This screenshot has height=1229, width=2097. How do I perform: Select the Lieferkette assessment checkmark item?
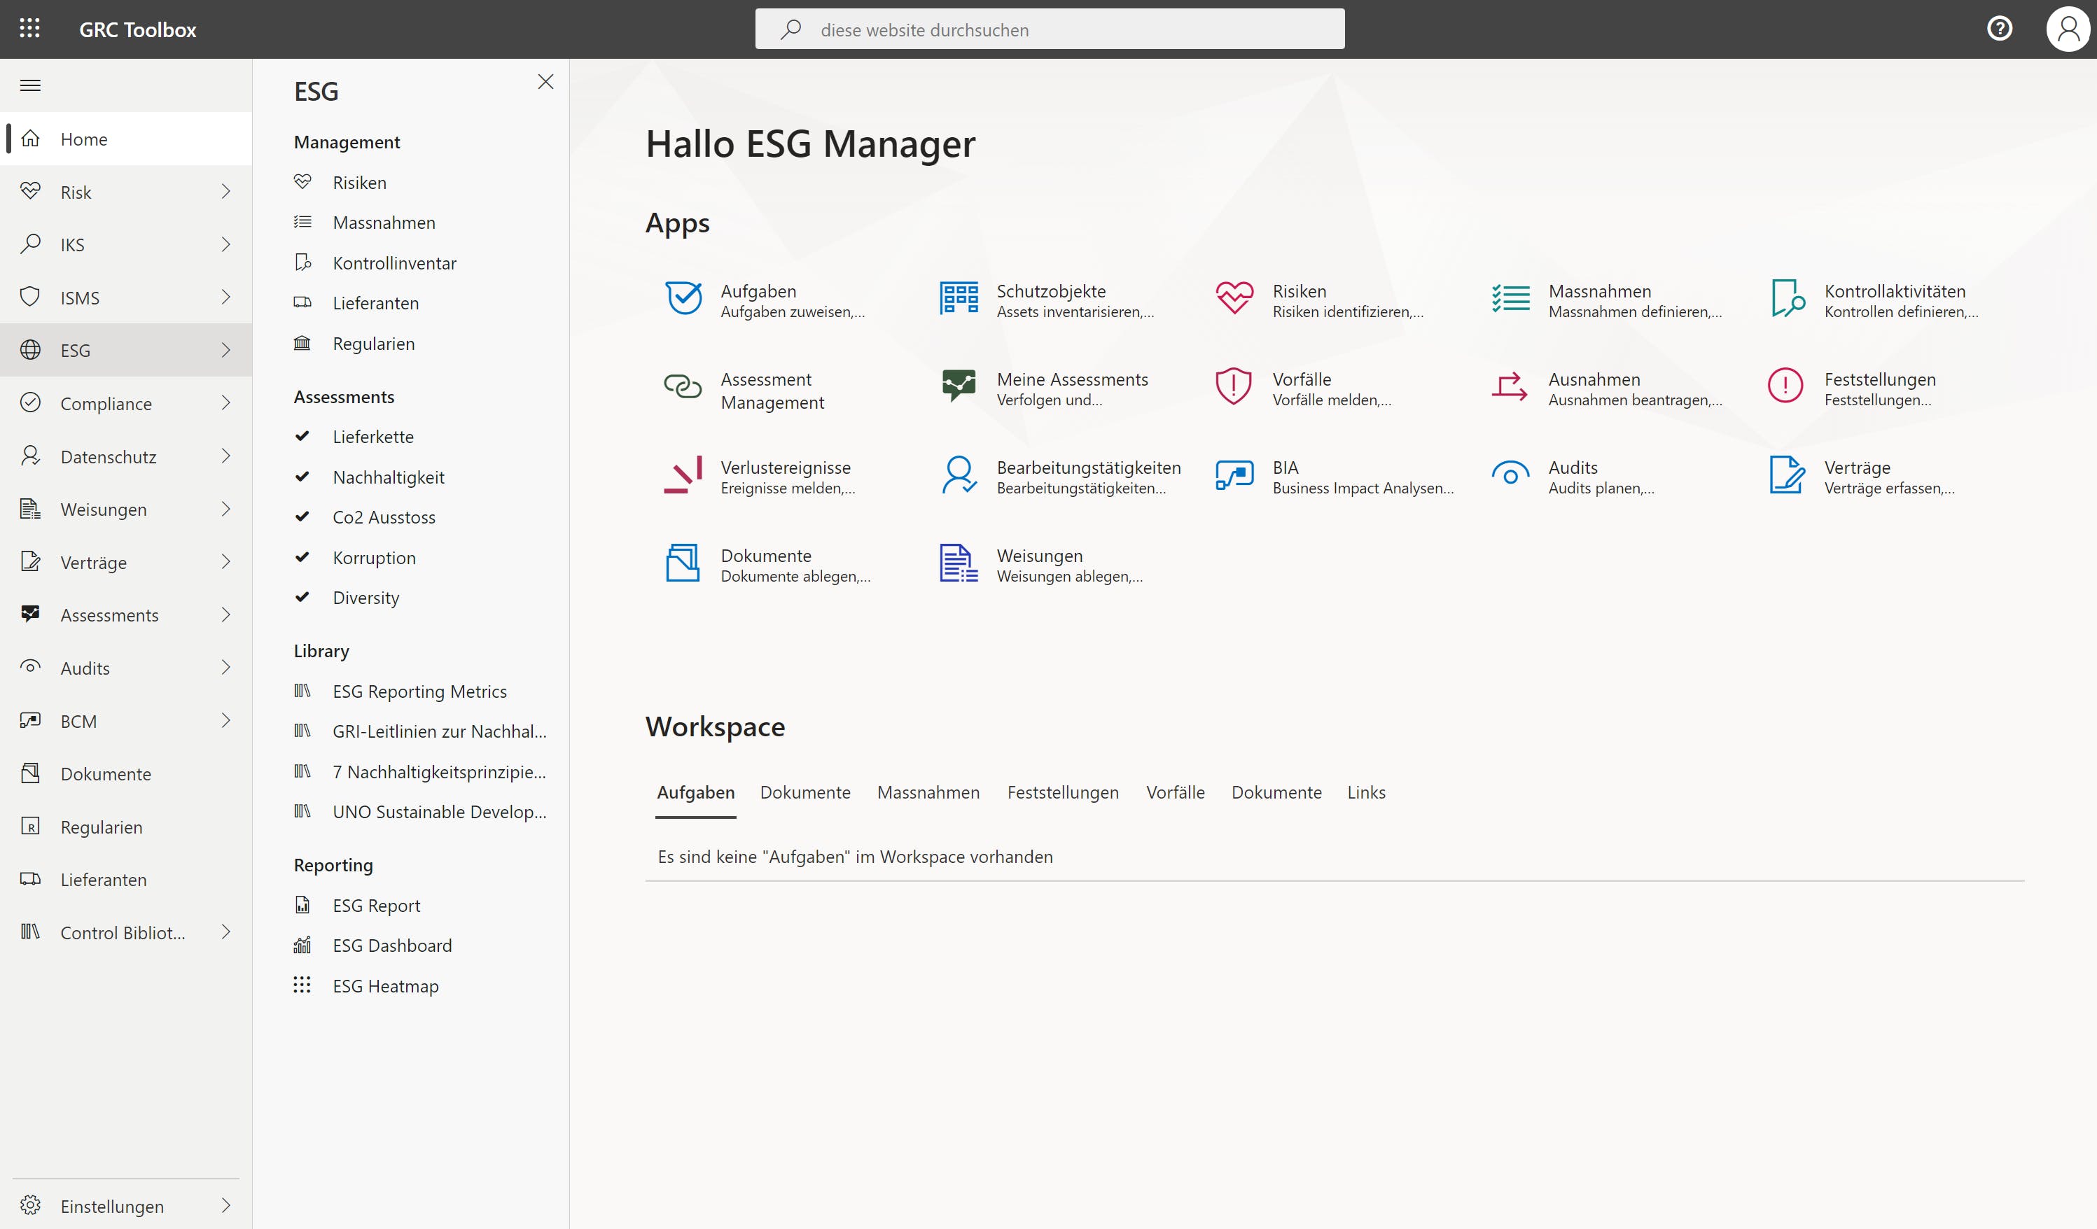(x=372, y=437)
